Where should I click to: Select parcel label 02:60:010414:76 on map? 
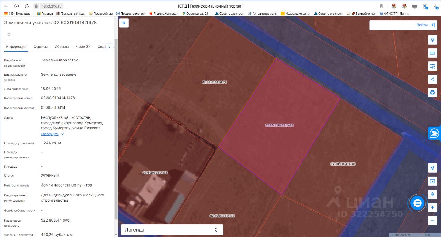[x=343, y=164]
